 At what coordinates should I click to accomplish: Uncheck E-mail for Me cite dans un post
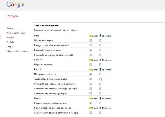(90, 41)
